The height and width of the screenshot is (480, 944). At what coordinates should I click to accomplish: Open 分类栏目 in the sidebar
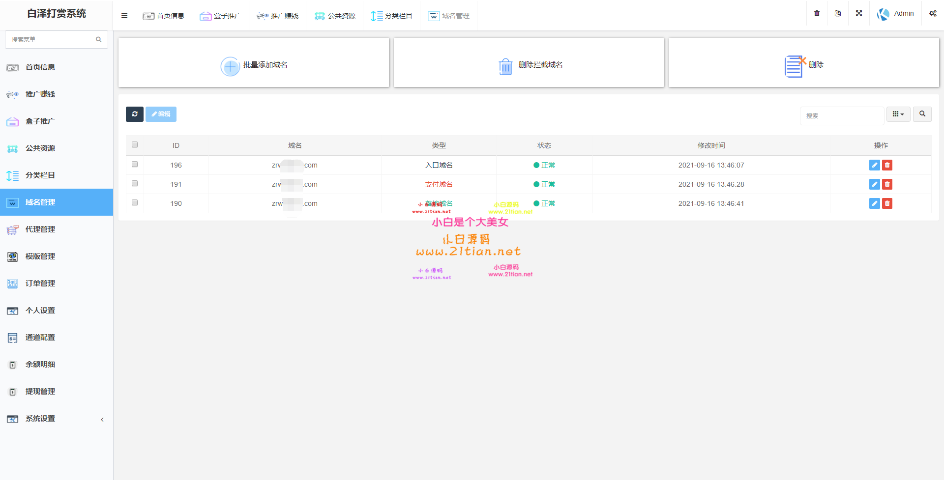[x=57, y=175]
